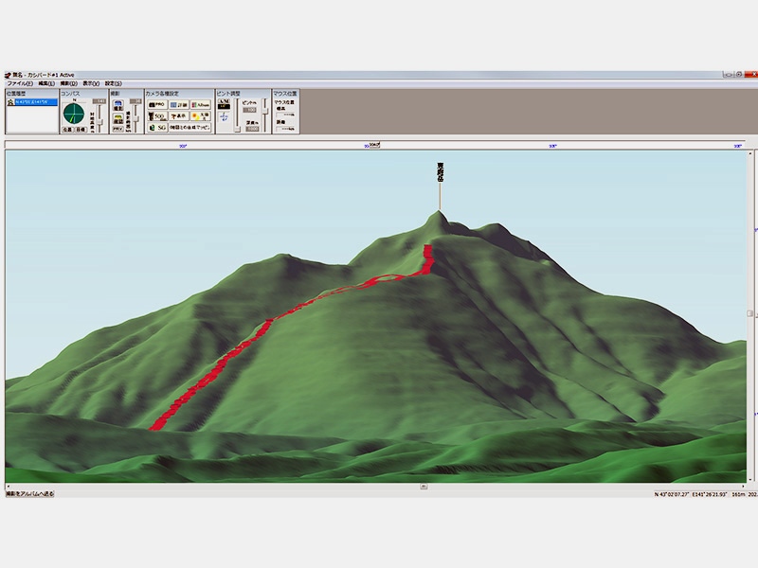758x568 pixels.
Task: Select the coordinate entry in 位置履歴 list
Action: 32,101
